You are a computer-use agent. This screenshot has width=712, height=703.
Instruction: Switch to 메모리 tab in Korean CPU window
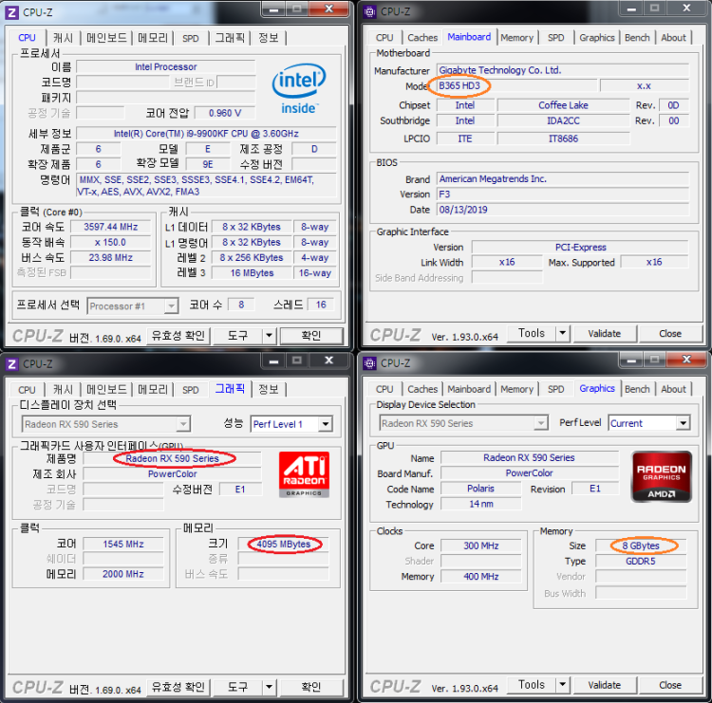153,38
